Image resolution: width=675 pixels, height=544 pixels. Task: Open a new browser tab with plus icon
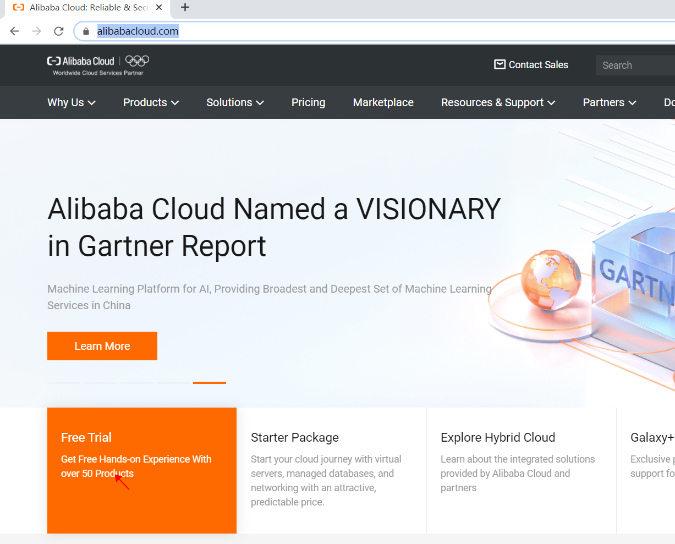click(x=185, y=7)
